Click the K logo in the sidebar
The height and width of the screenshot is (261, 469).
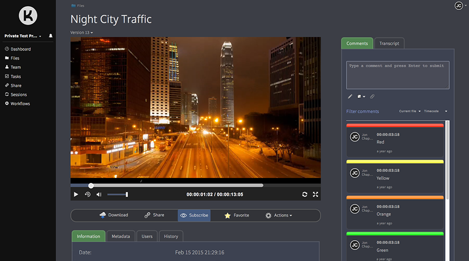click(x=28, y=16)
